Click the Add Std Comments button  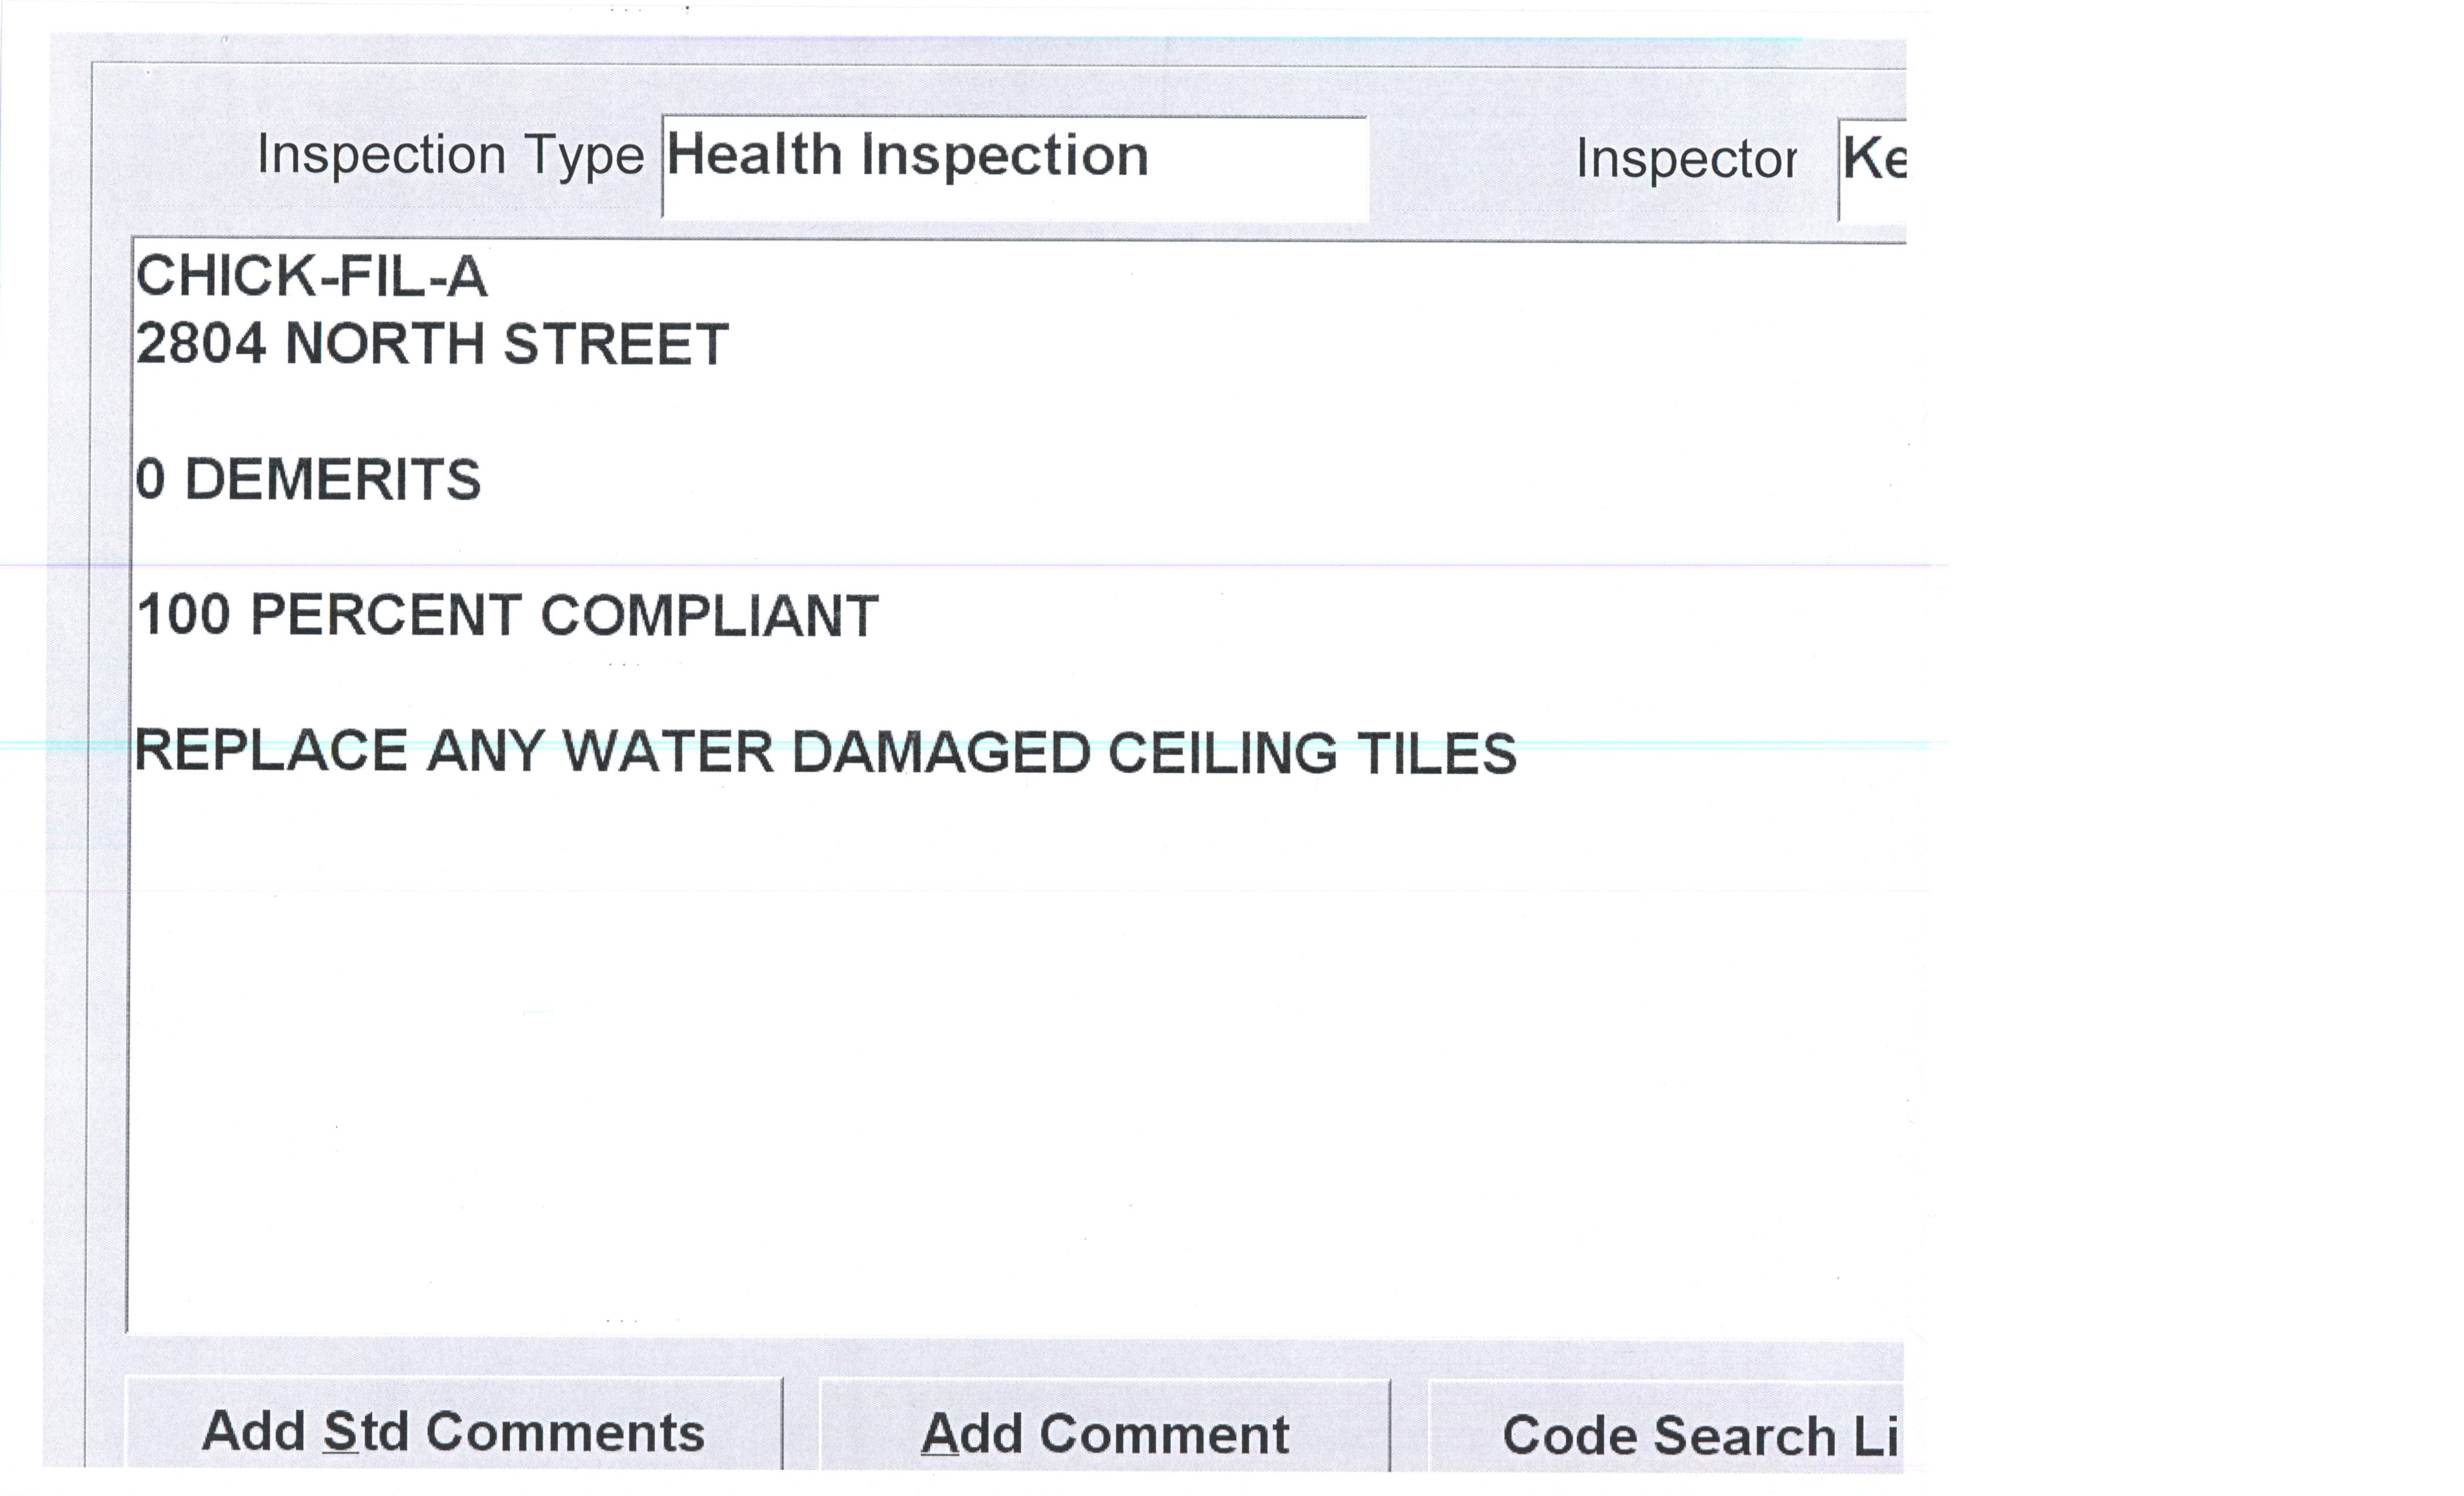point(453,1431)
